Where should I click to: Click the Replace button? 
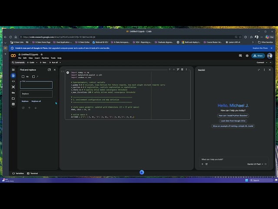(25, 101)
